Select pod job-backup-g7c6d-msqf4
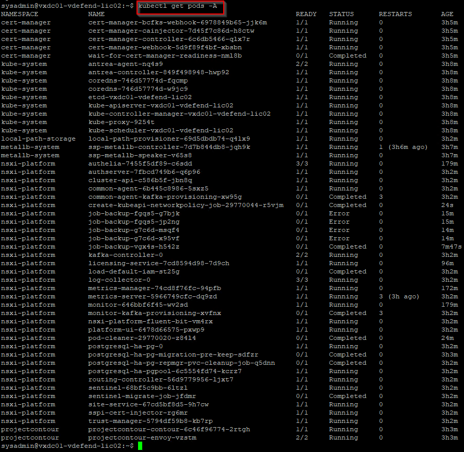 tap(134, 230)
